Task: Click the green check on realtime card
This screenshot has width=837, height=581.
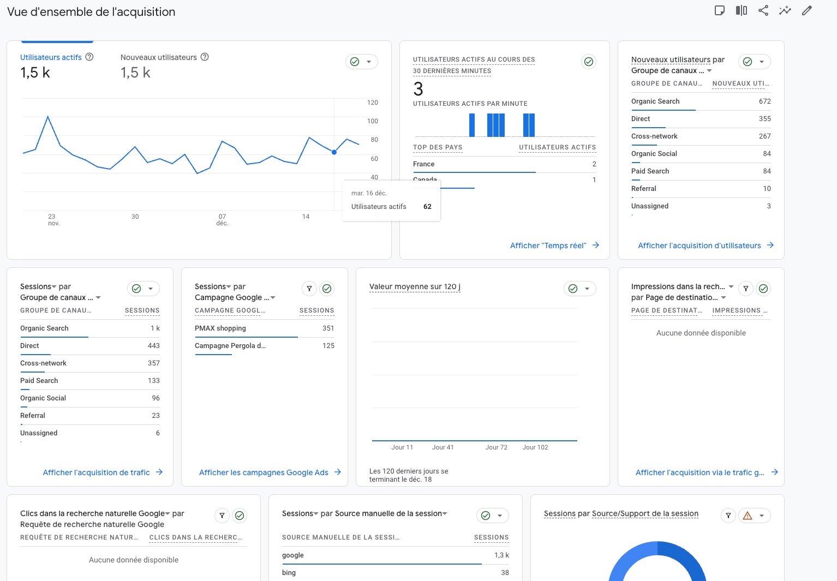Action: pyautogui.click(x=589, y=62)
